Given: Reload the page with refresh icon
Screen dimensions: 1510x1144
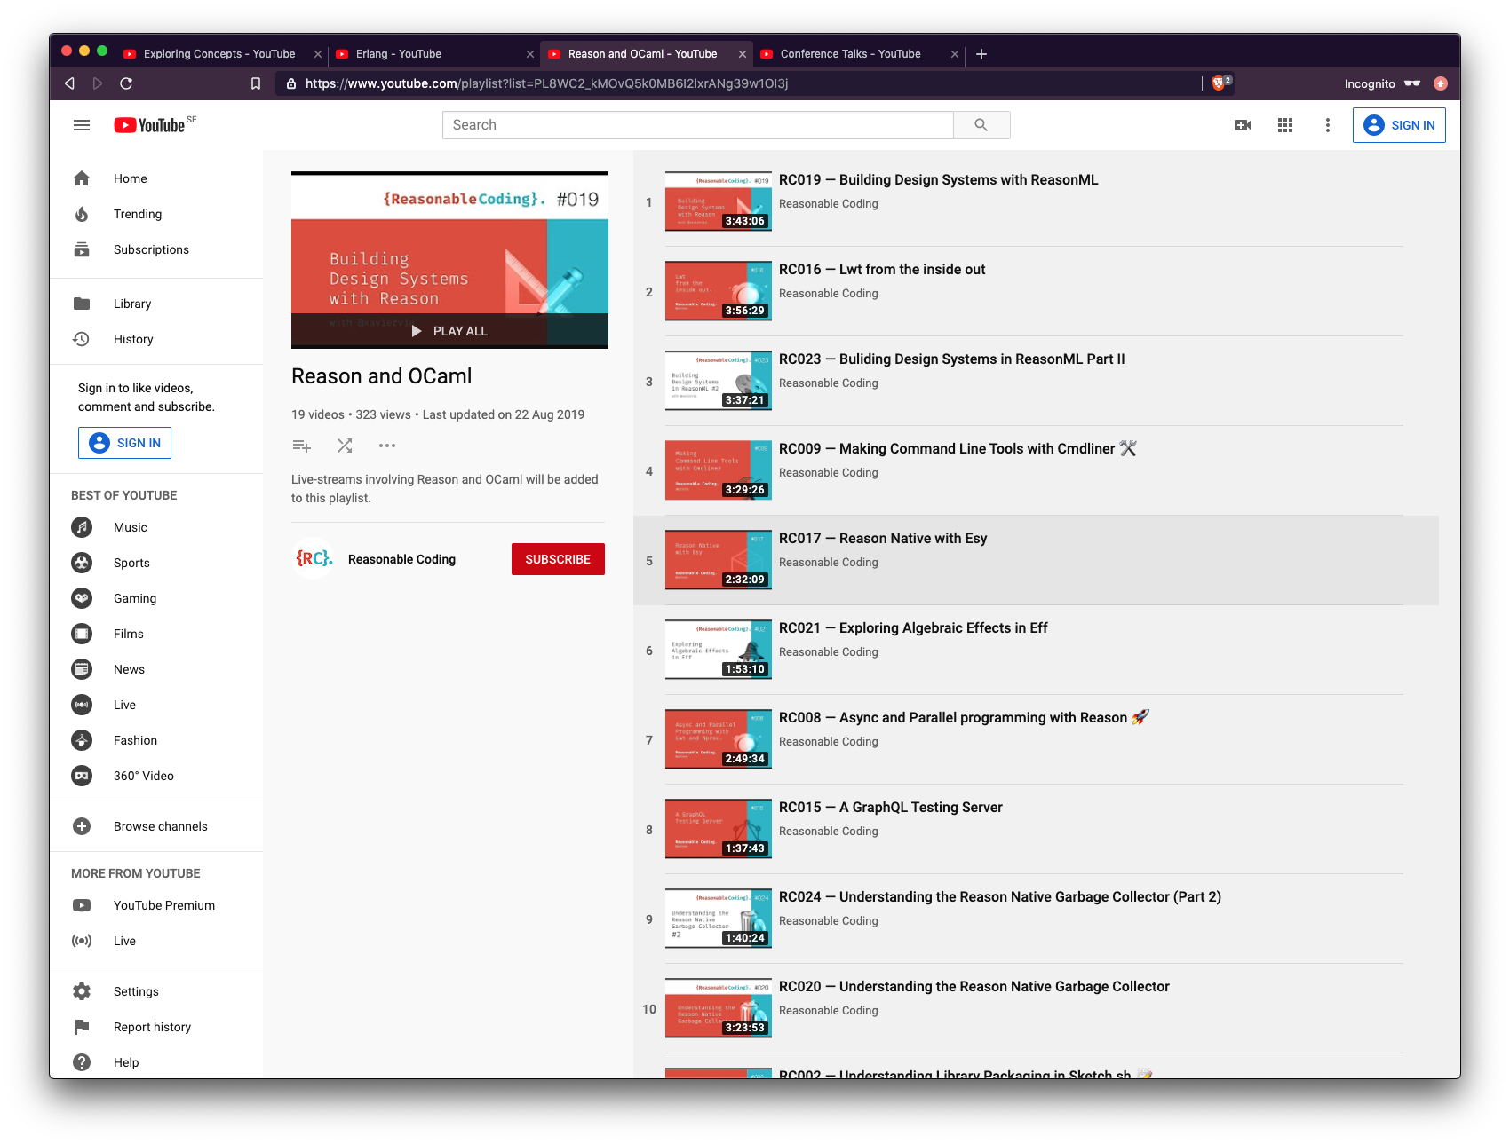Looking at the screenshot, I should coord(127,83).
